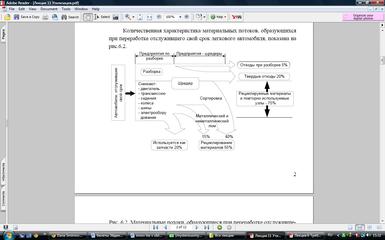Open the Tools menu

point(66,9)
